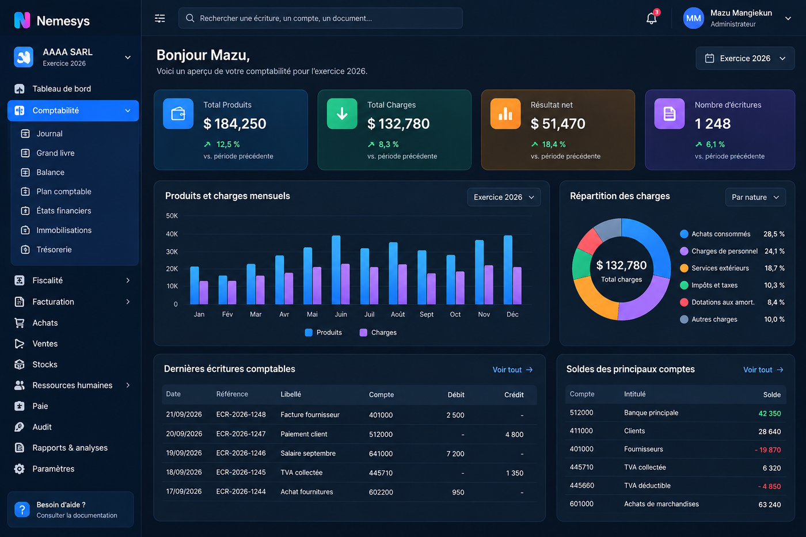Toggle the sidebar filter icon
Image resolution: width=806 pixels, height=537 pixels.
(160, 18)
